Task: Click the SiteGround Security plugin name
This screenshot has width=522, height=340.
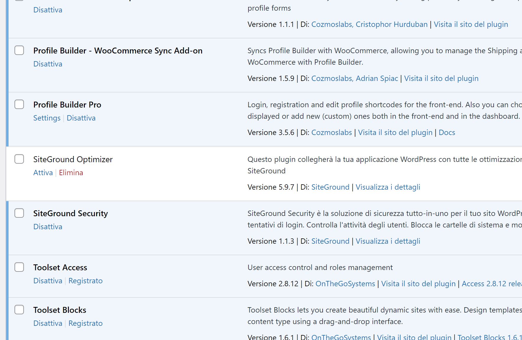Action: [71, 213]
